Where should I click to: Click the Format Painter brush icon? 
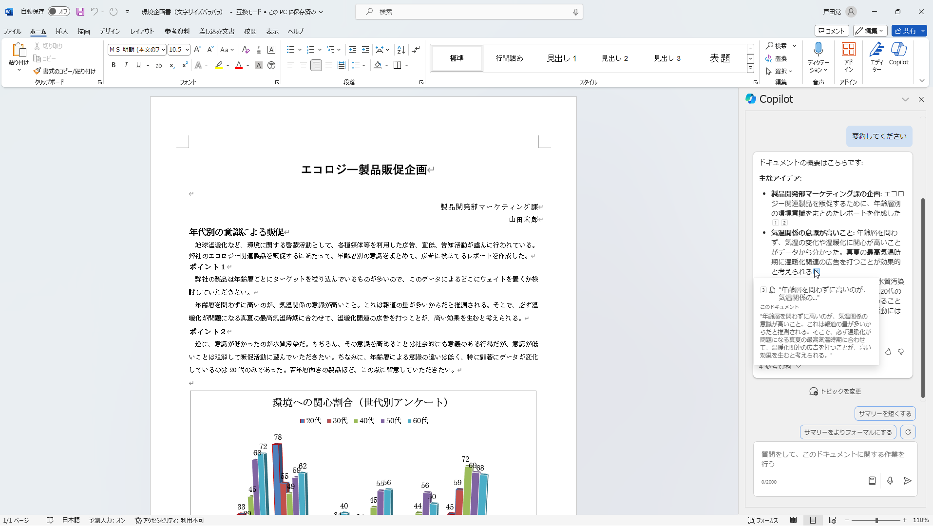tap(37, 71)
